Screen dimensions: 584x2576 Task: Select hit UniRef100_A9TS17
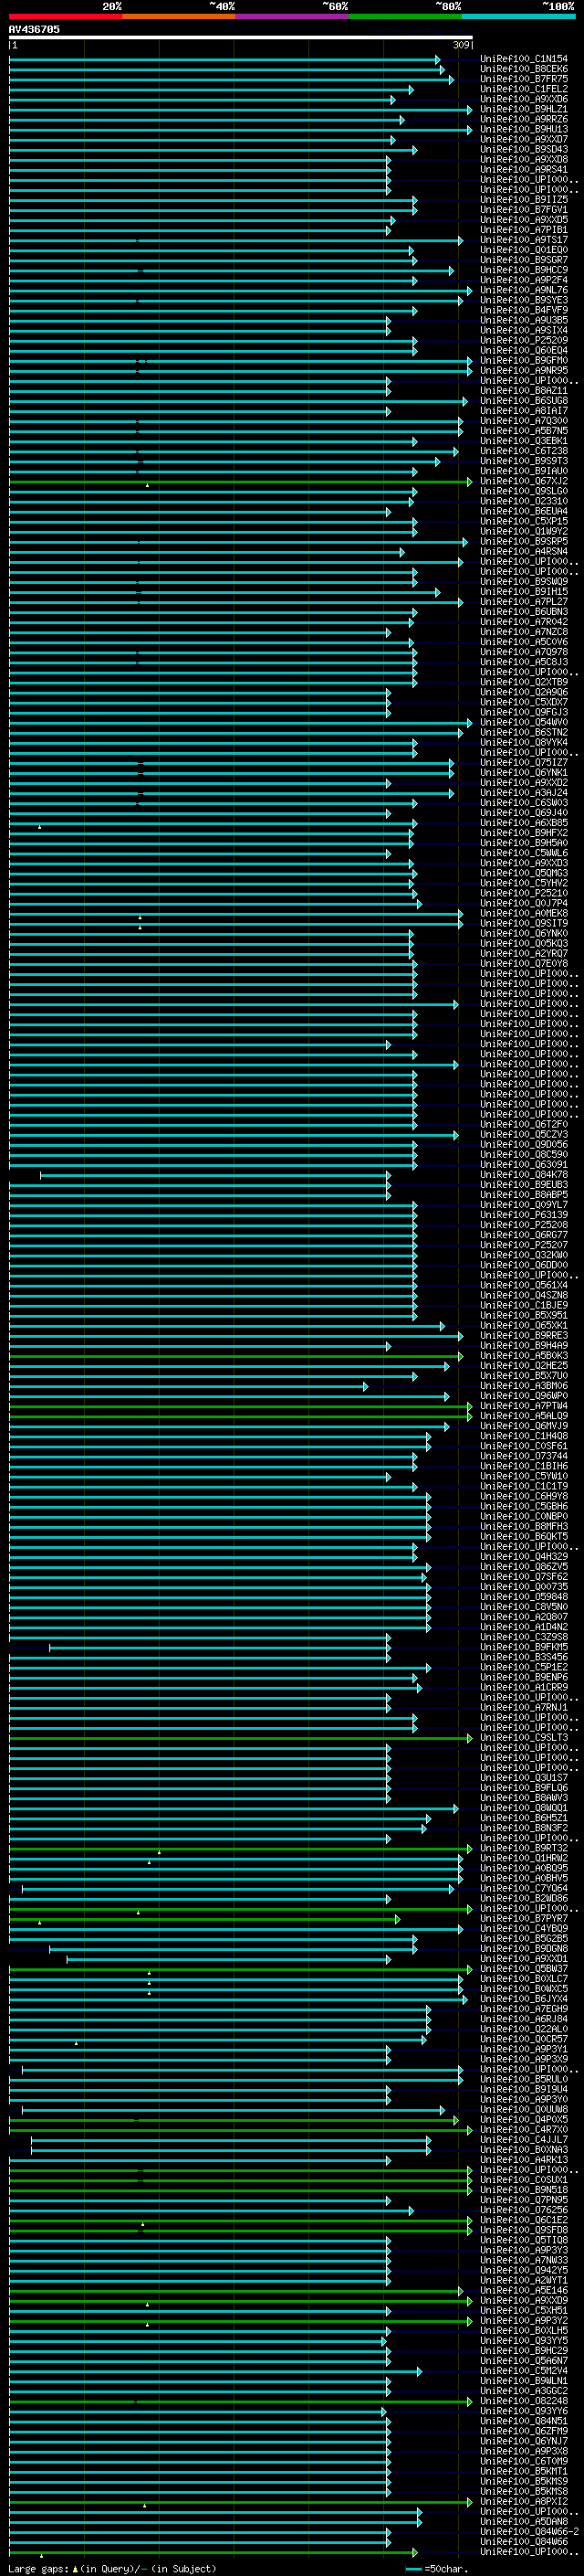tap(524, 240)
